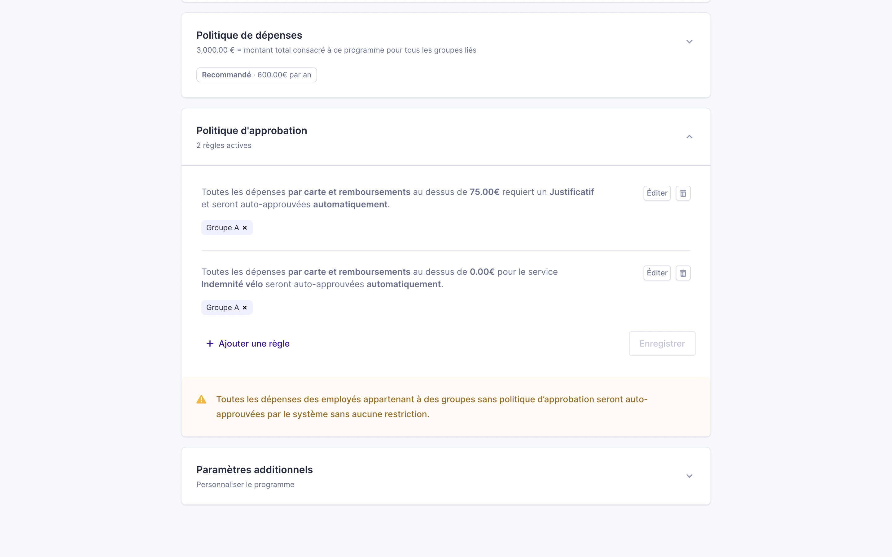The height and width of the screenshot is (557, 892).
Task: Click the Groupe A tag label in the first rule
Action: pyautogui.click(x=222, y=228)
